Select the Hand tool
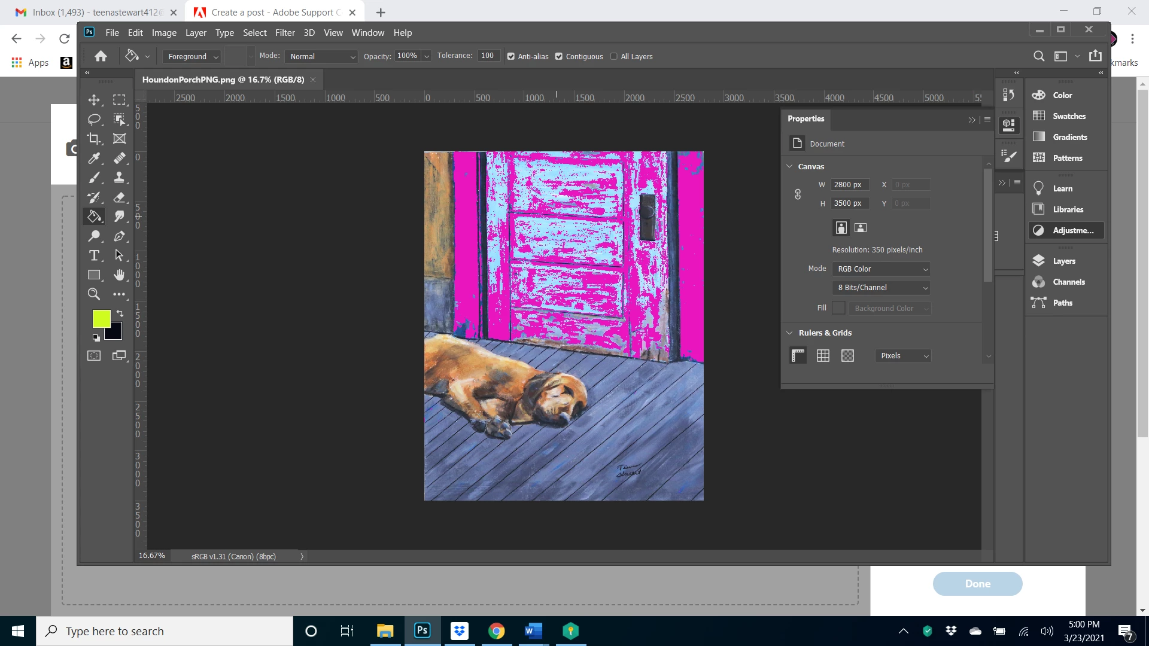The height and width of the screenshot is (646, 1149). [x=120, y=275]
